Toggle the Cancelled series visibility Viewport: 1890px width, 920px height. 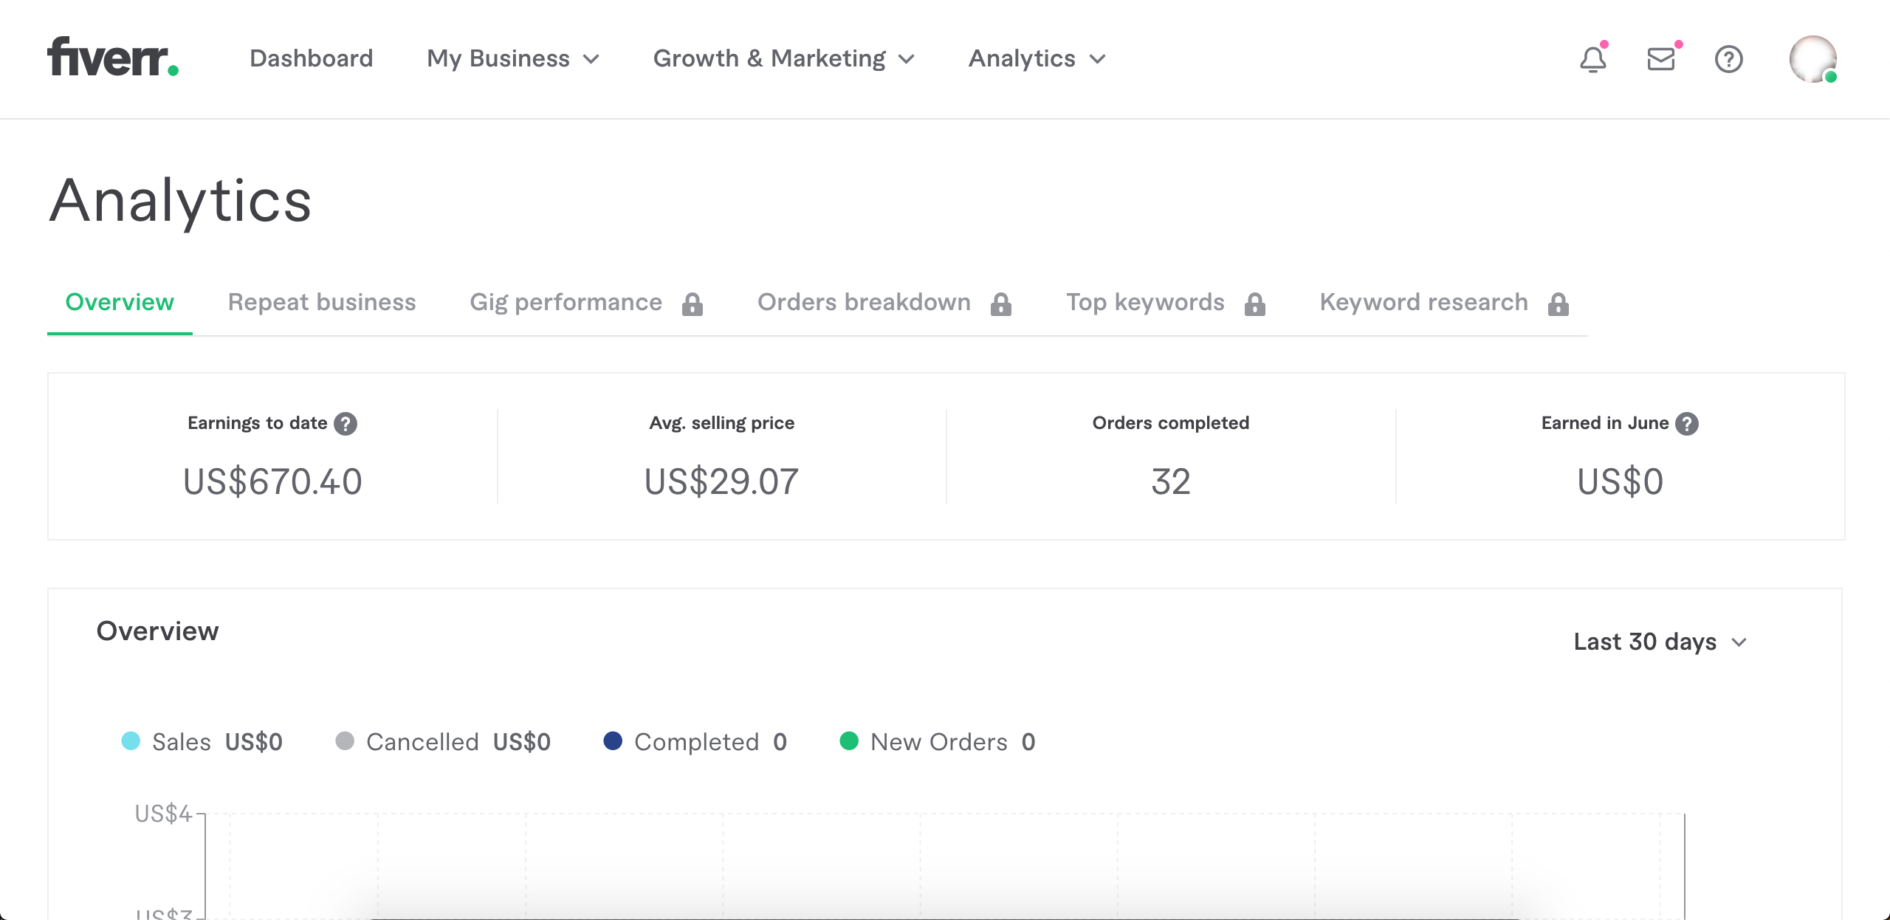tap(422, 742)
